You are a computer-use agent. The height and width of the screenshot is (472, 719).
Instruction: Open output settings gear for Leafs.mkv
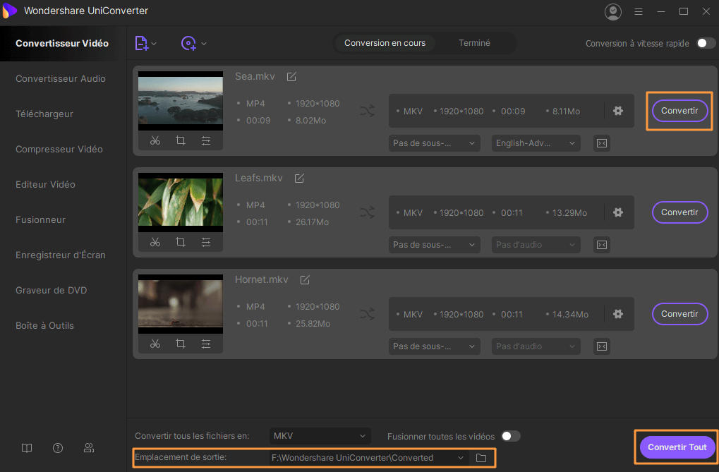tap(618, 212)
